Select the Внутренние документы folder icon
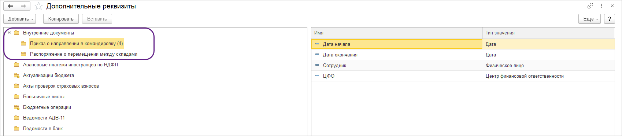 coord(16,33)
